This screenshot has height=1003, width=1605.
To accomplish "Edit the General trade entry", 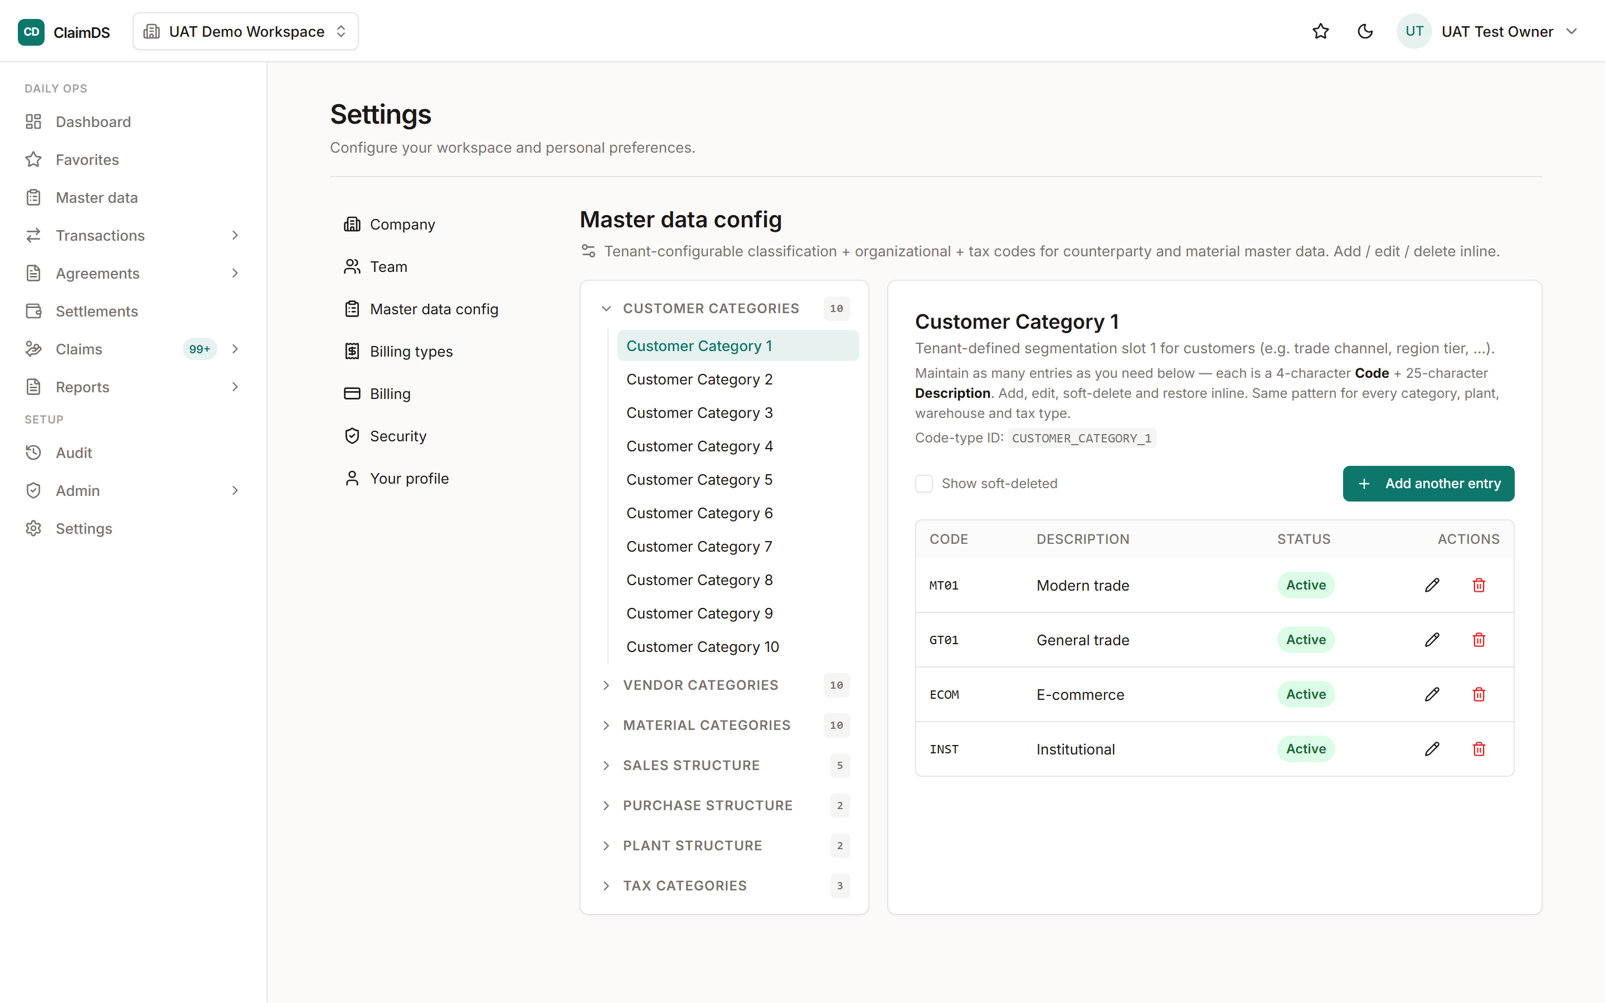I will pos(1432,640).
